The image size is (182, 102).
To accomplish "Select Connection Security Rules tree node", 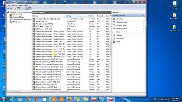I will click(x=22, y=20).
